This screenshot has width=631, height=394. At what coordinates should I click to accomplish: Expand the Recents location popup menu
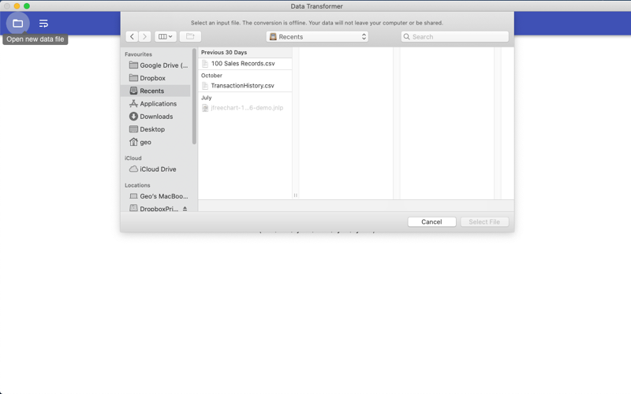pyautogui.click(x=317, y=36)
